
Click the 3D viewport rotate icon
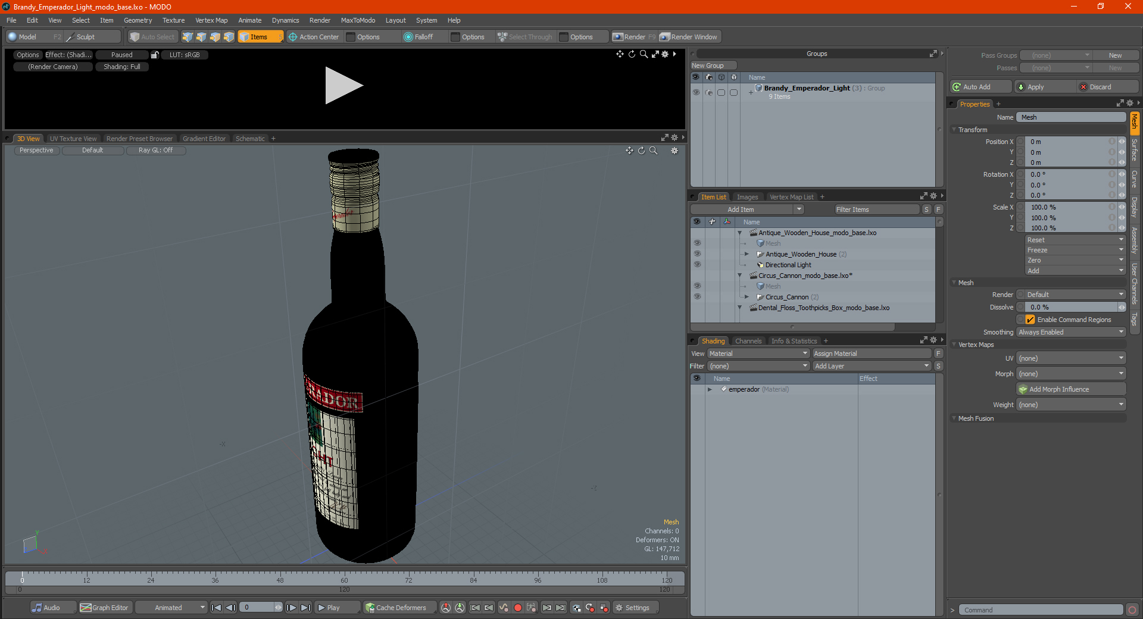(x=641, y=151)
